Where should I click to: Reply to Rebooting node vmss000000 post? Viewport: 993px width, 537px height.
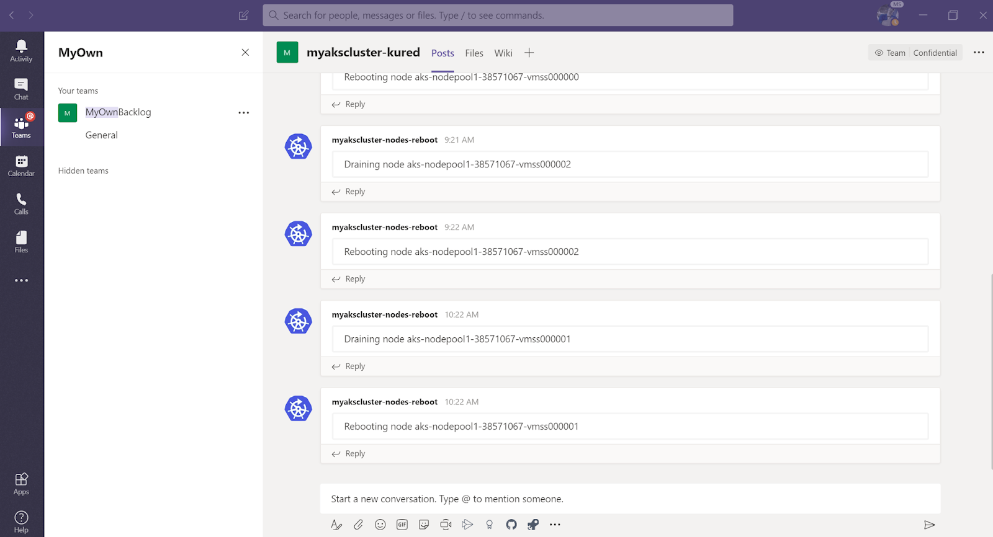click(x=348, y=104)
